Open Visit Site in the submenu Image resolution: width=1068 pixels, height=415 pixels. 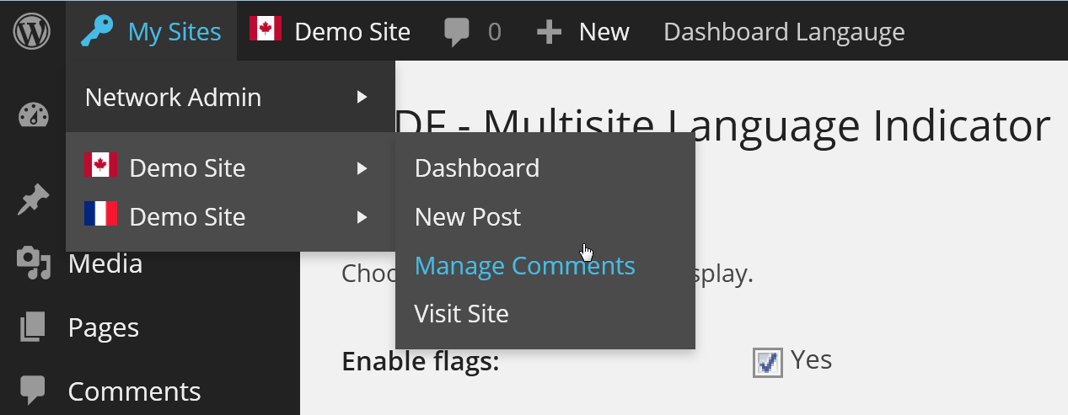tap(462, 315)
